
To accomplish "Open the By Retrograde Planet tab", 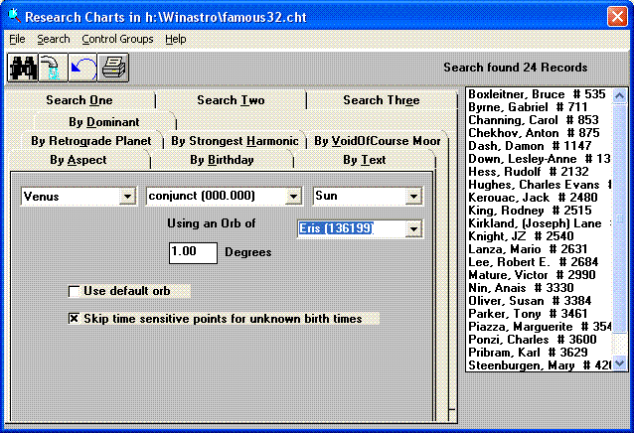I will tap(91, 141).
